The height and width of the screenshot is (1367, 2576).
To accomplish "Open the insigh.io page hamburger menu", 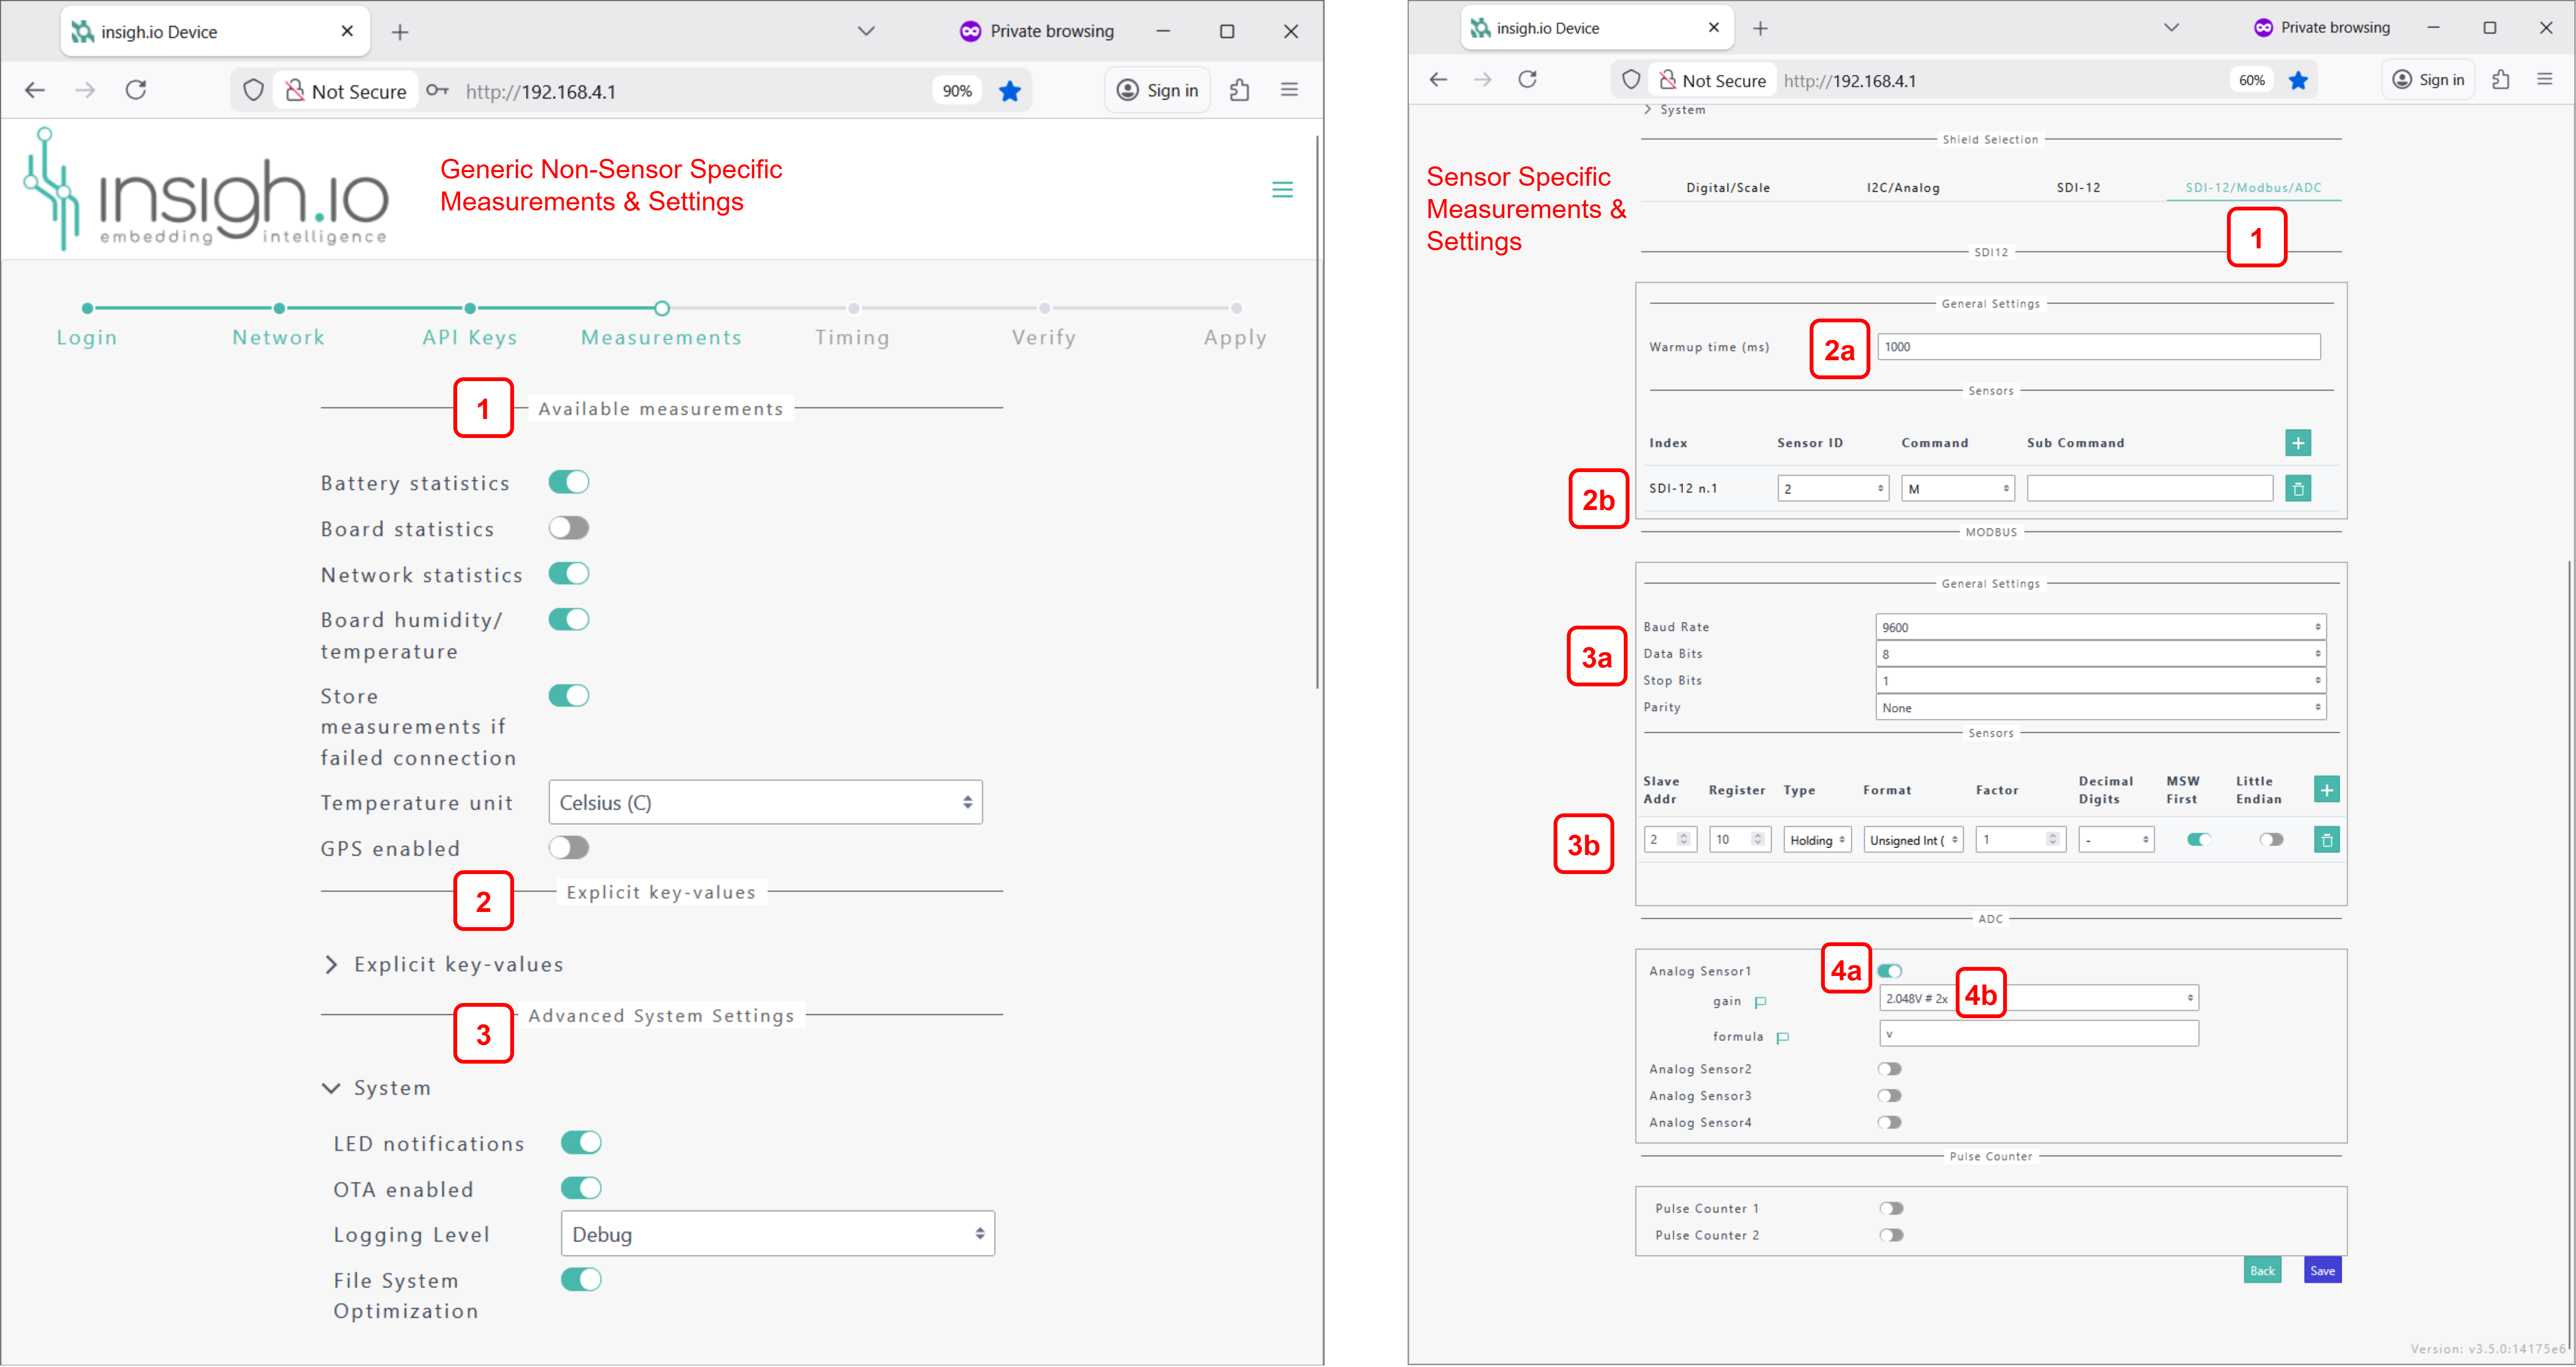I will coord(1283,189).
